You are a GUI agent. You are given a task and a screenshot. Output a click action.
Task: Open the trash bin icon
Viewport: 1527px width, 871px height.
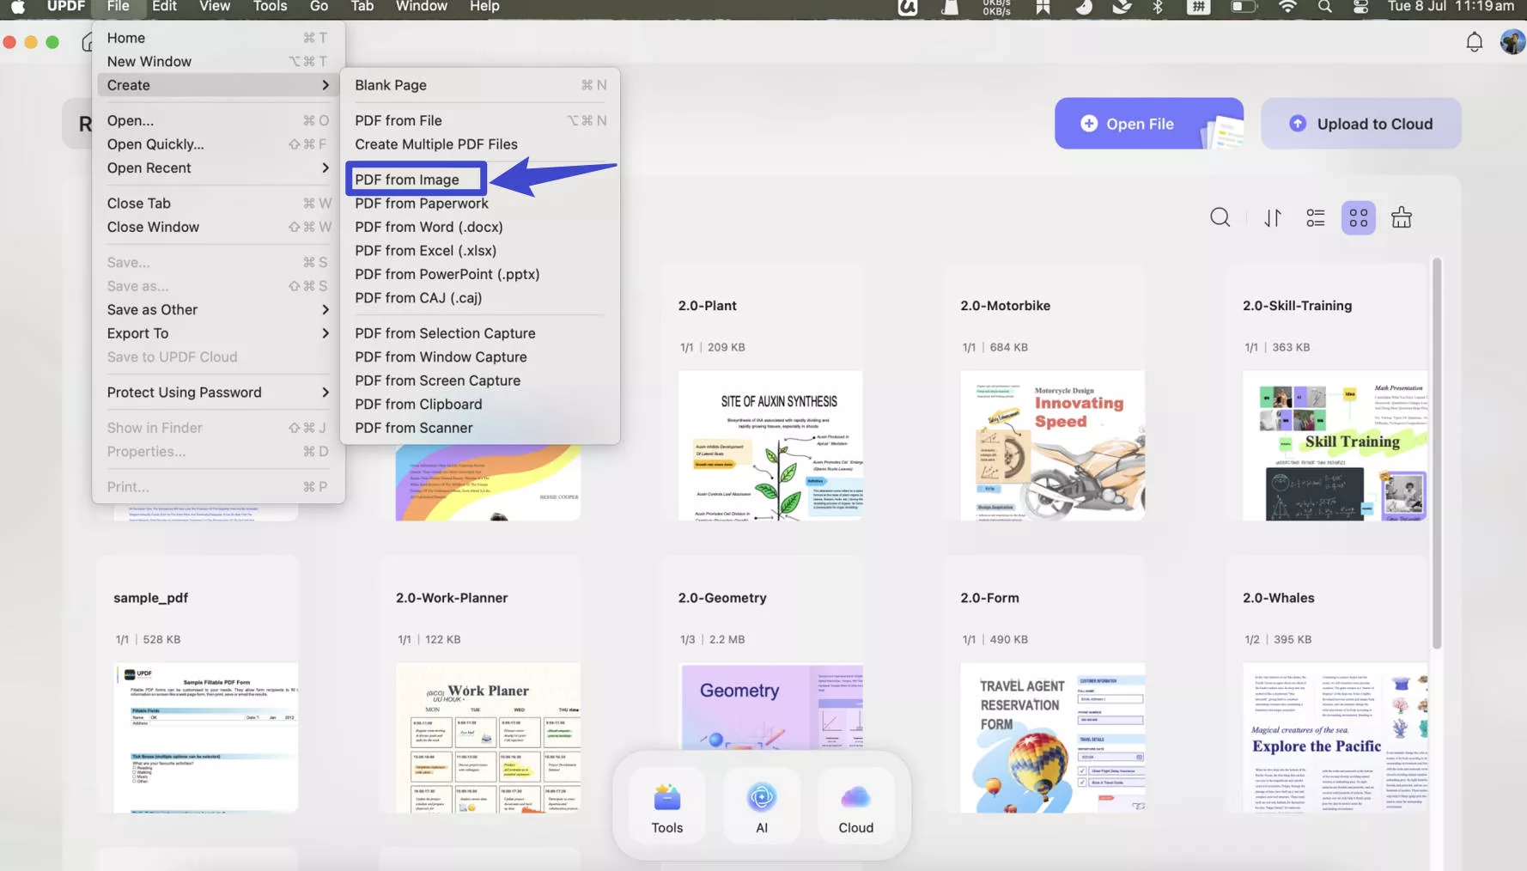tap(1401, 217)
